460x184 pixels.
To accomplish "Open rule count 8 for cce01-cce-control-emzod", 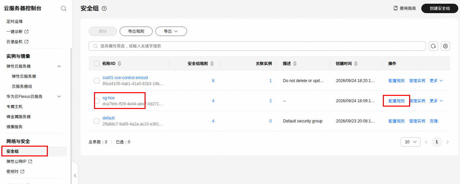I will (213, 81).
